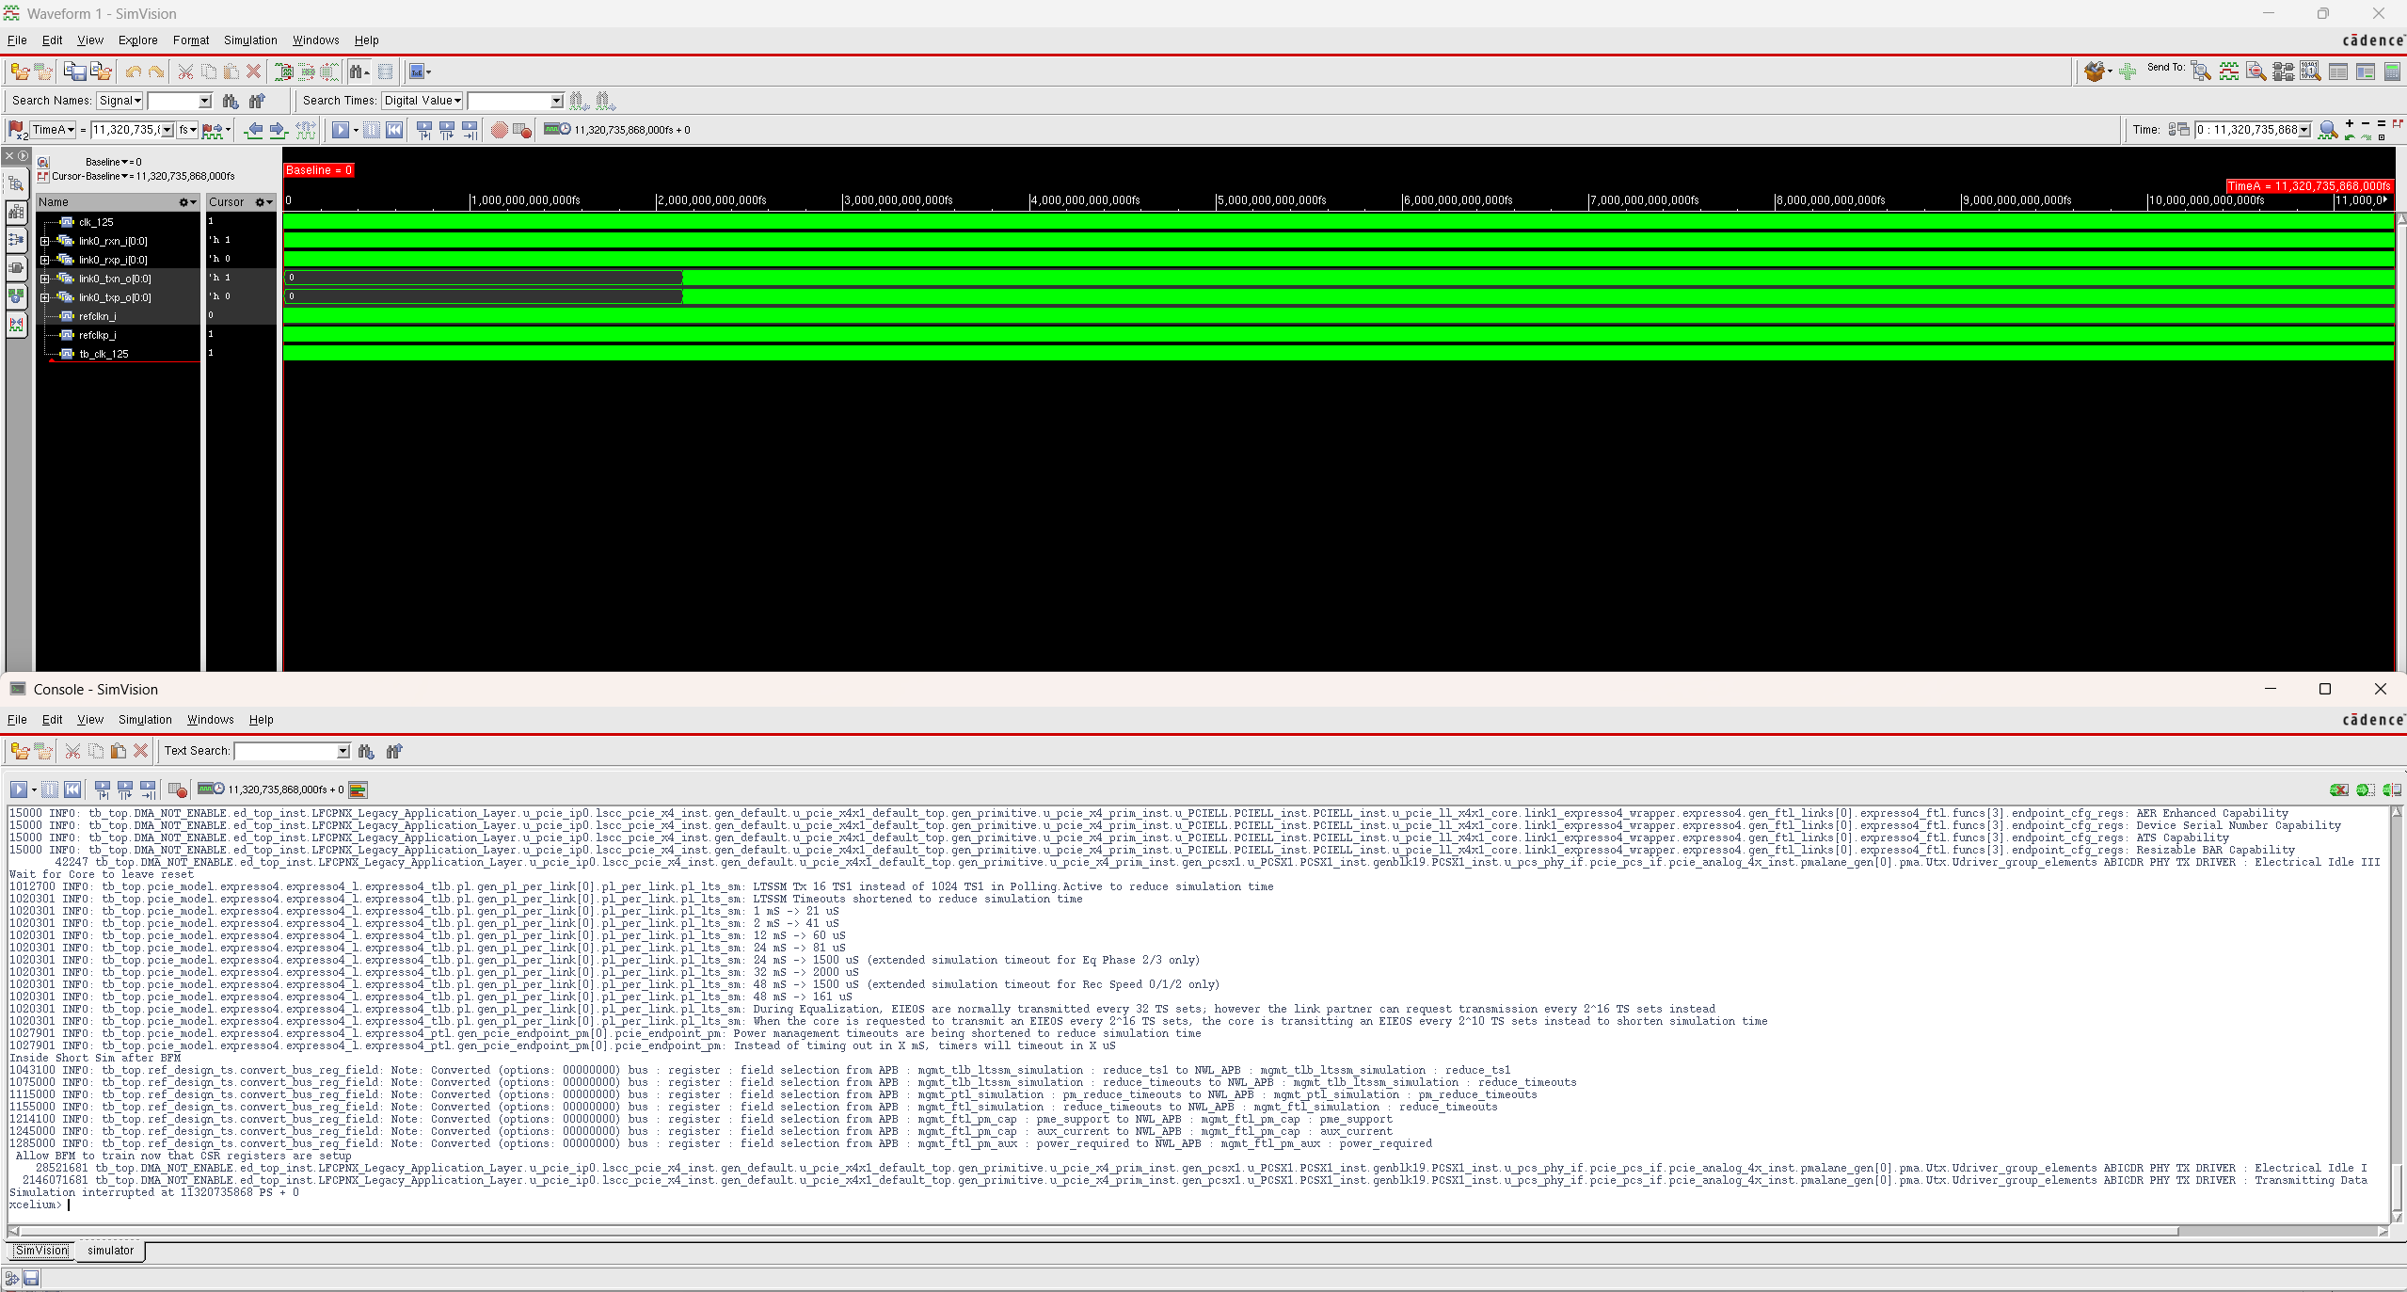Click the Run simulation play button
The image size is (2407, 1292).
(340, 130)
